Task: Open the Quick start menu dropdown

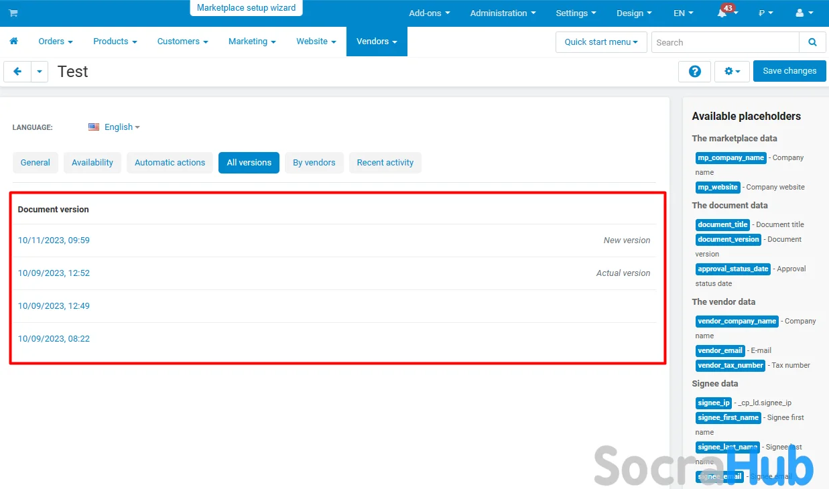Action: (601, 42)
